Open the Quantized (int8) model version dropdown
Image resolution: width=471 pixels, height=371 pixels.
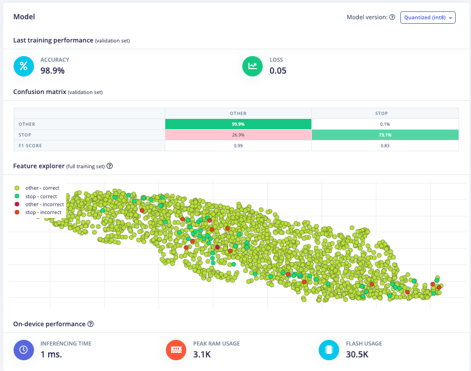pos(427,18)
